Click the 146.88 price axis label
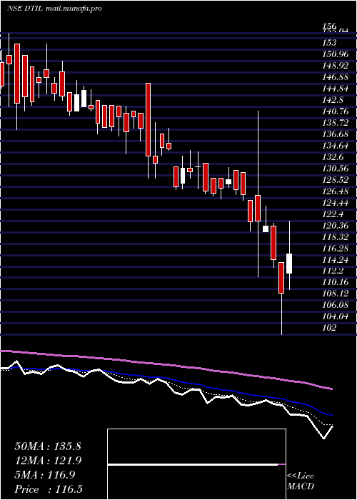 tap(335, 77)
